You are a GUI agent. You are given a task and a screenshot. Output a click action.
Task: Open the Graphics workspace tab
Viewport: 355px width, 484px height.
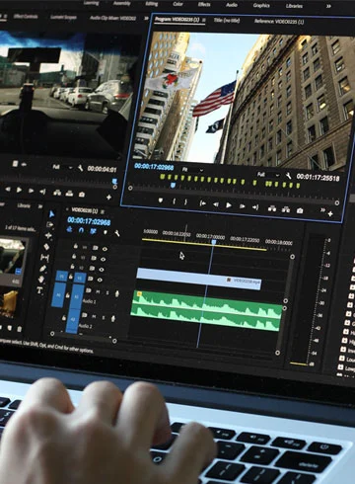tap(261, 5)
